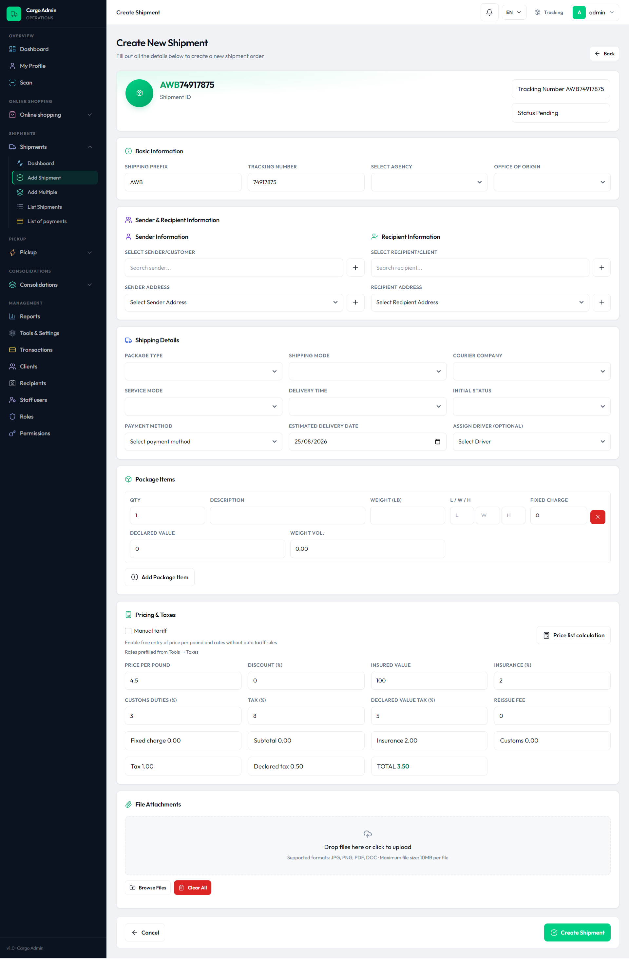Remove package item with red X button
The width and height of the screenshot is (629, 960).
pyautogui.click(x=597, y=517)
